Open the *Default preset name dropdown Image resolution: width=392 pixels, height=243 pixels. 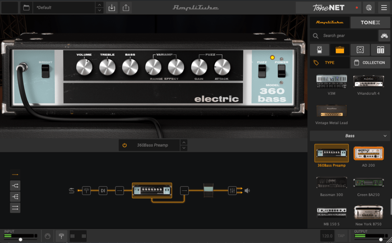64,8
